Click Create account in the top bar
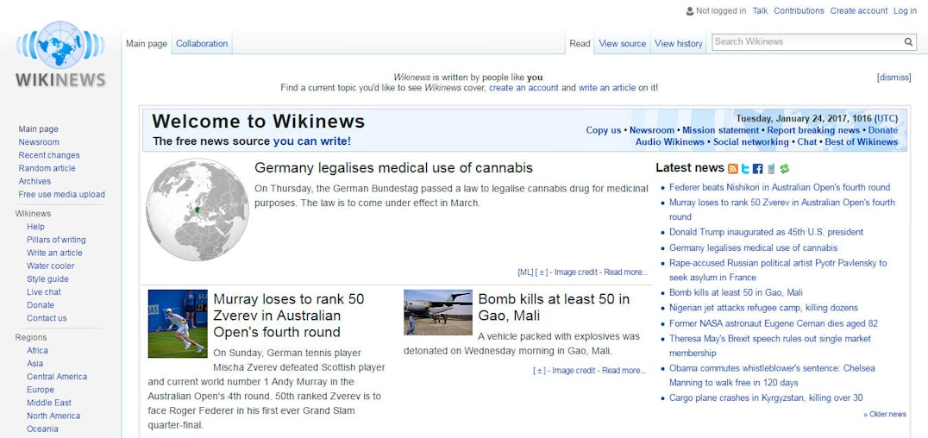 (x=859, y=10)
